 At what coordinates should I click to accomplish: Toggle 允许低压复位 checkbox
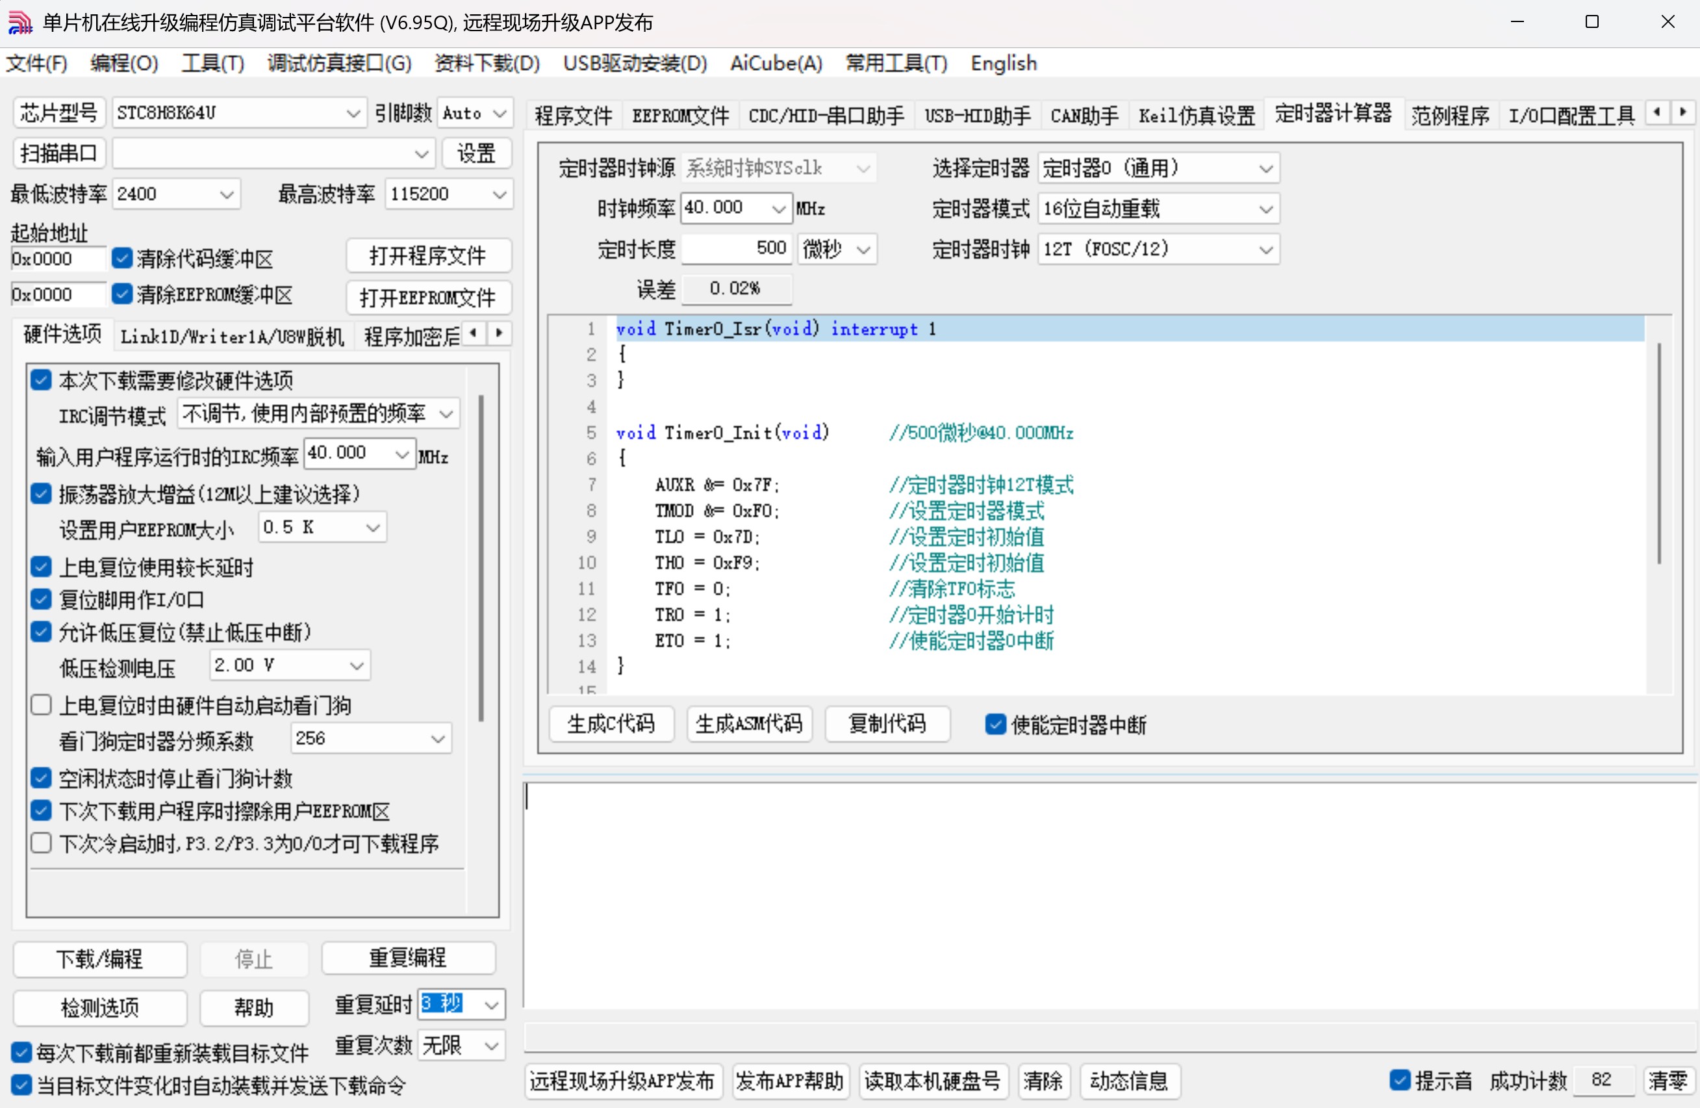pos(42,632)
